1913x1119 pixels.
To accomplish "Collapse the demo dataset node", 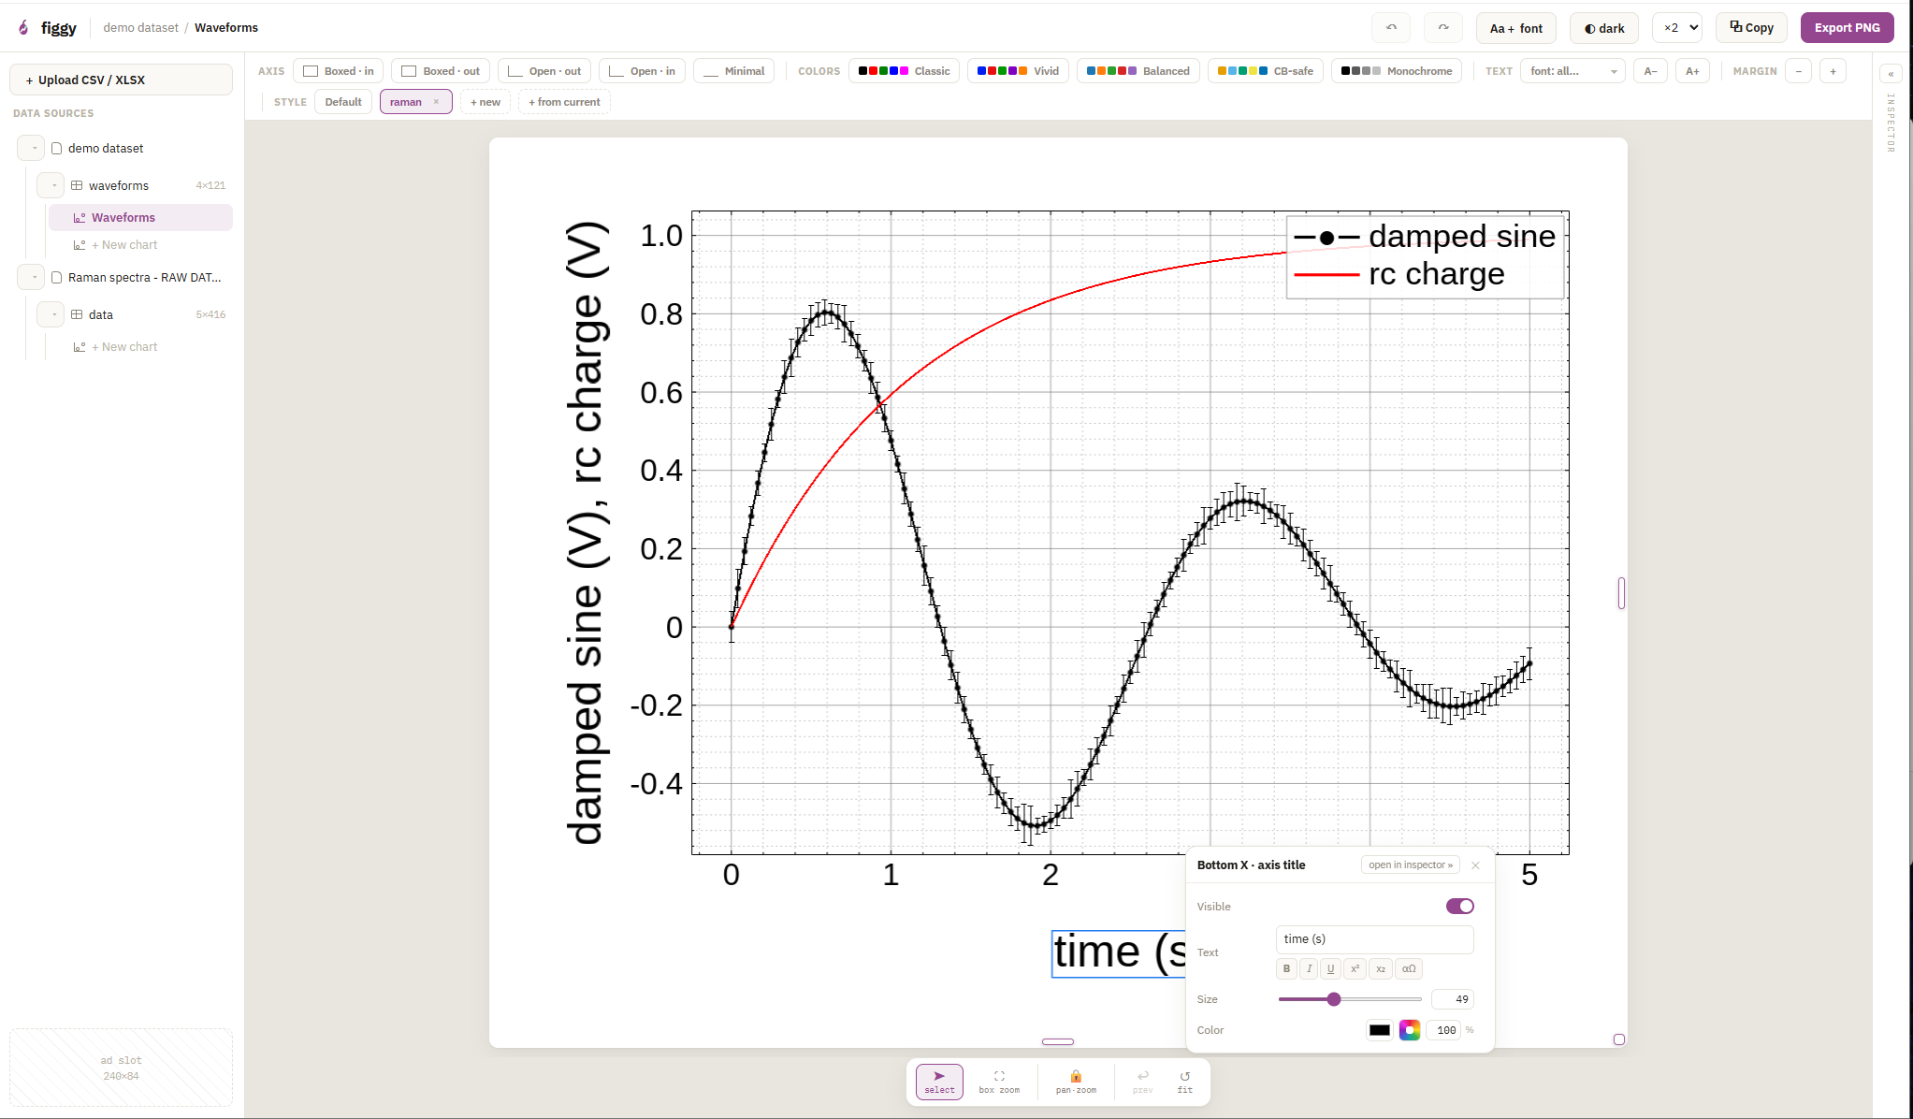I will point(31,148).
